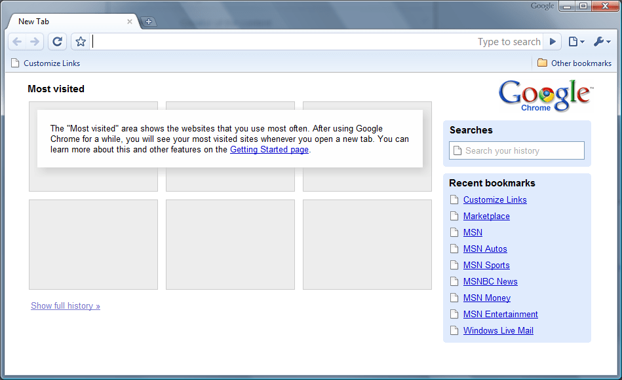Screen dimensions: 622x380
Task: Visit the Getting Started page link
Action: (x=269, y=150)
